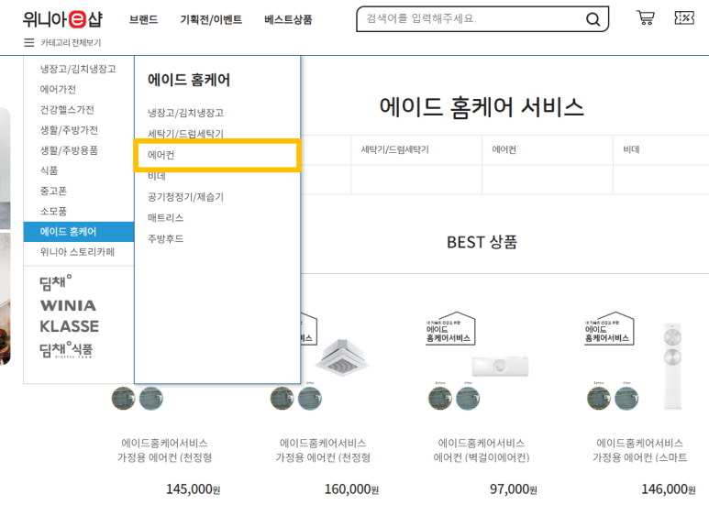Choose 냉장고/김치냉장고 in 홈케어 submenu

point(186,113)
